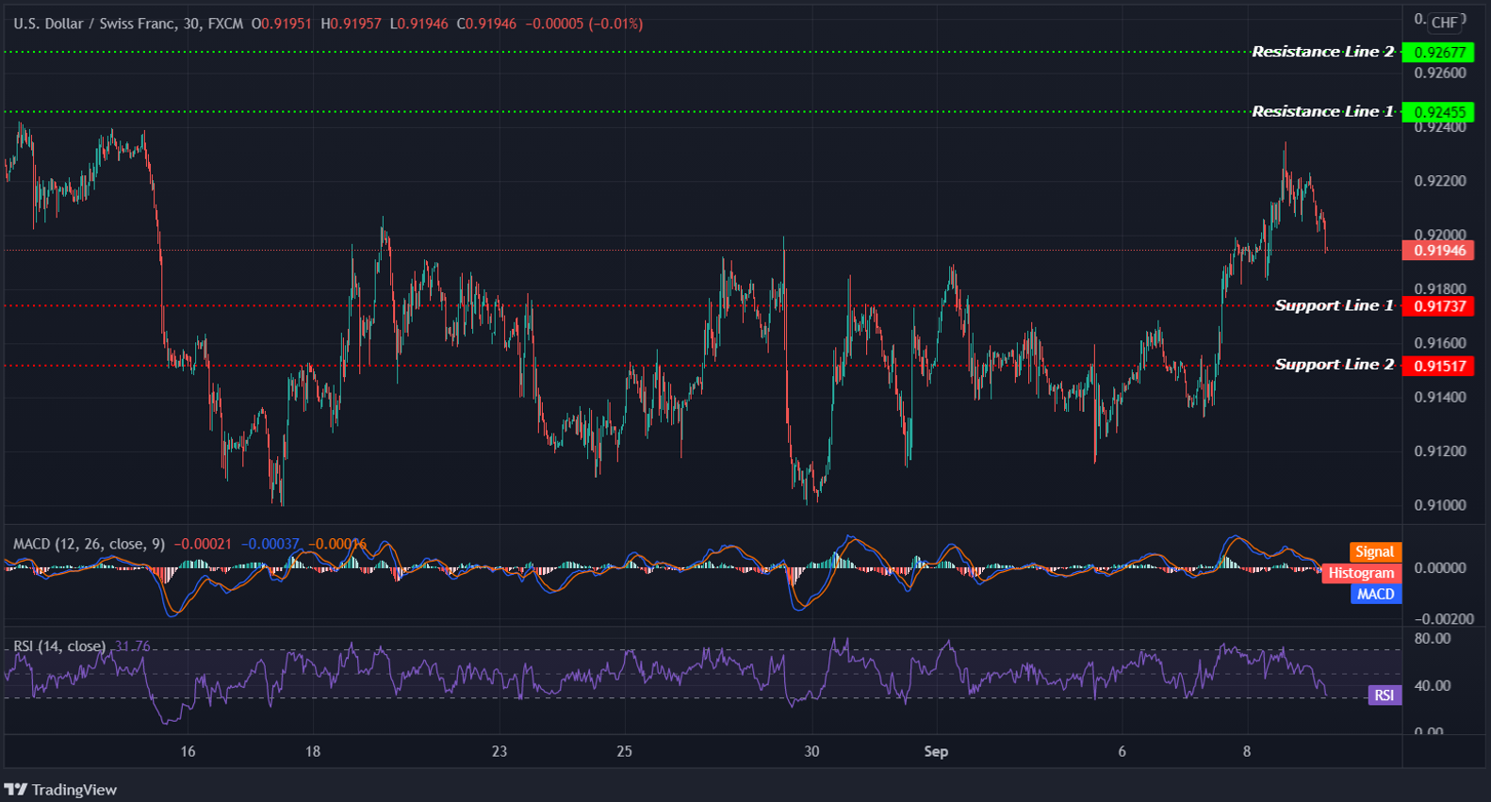
Task: Click the MACD (12, 26, close, 9) legend
Action: pos(89,544)
